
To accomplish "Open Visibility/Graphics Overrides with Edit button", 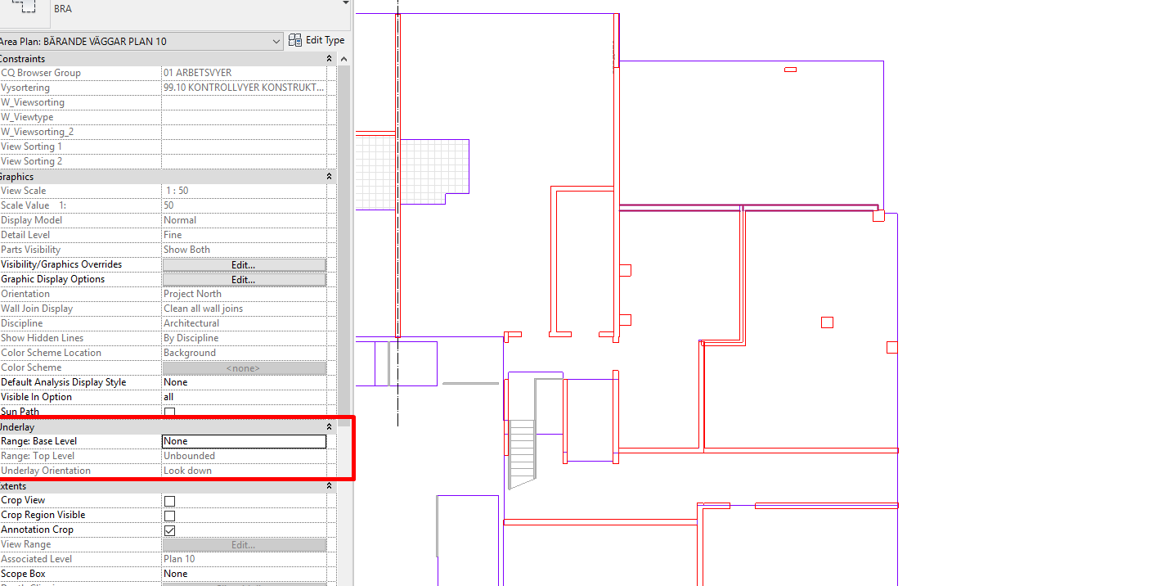I will [243, 264].
